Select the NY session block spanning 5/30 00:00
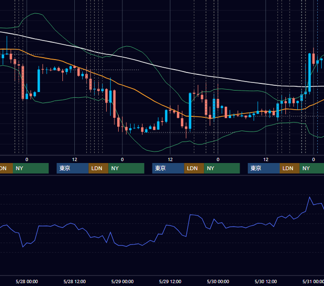The image size is (324, 286). pyautogui.click(x=222, y=168)
